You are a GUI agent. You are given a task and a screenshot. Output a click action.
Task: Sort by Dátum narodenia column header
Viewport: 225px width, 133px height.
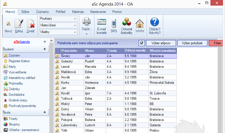pos(136,51)
